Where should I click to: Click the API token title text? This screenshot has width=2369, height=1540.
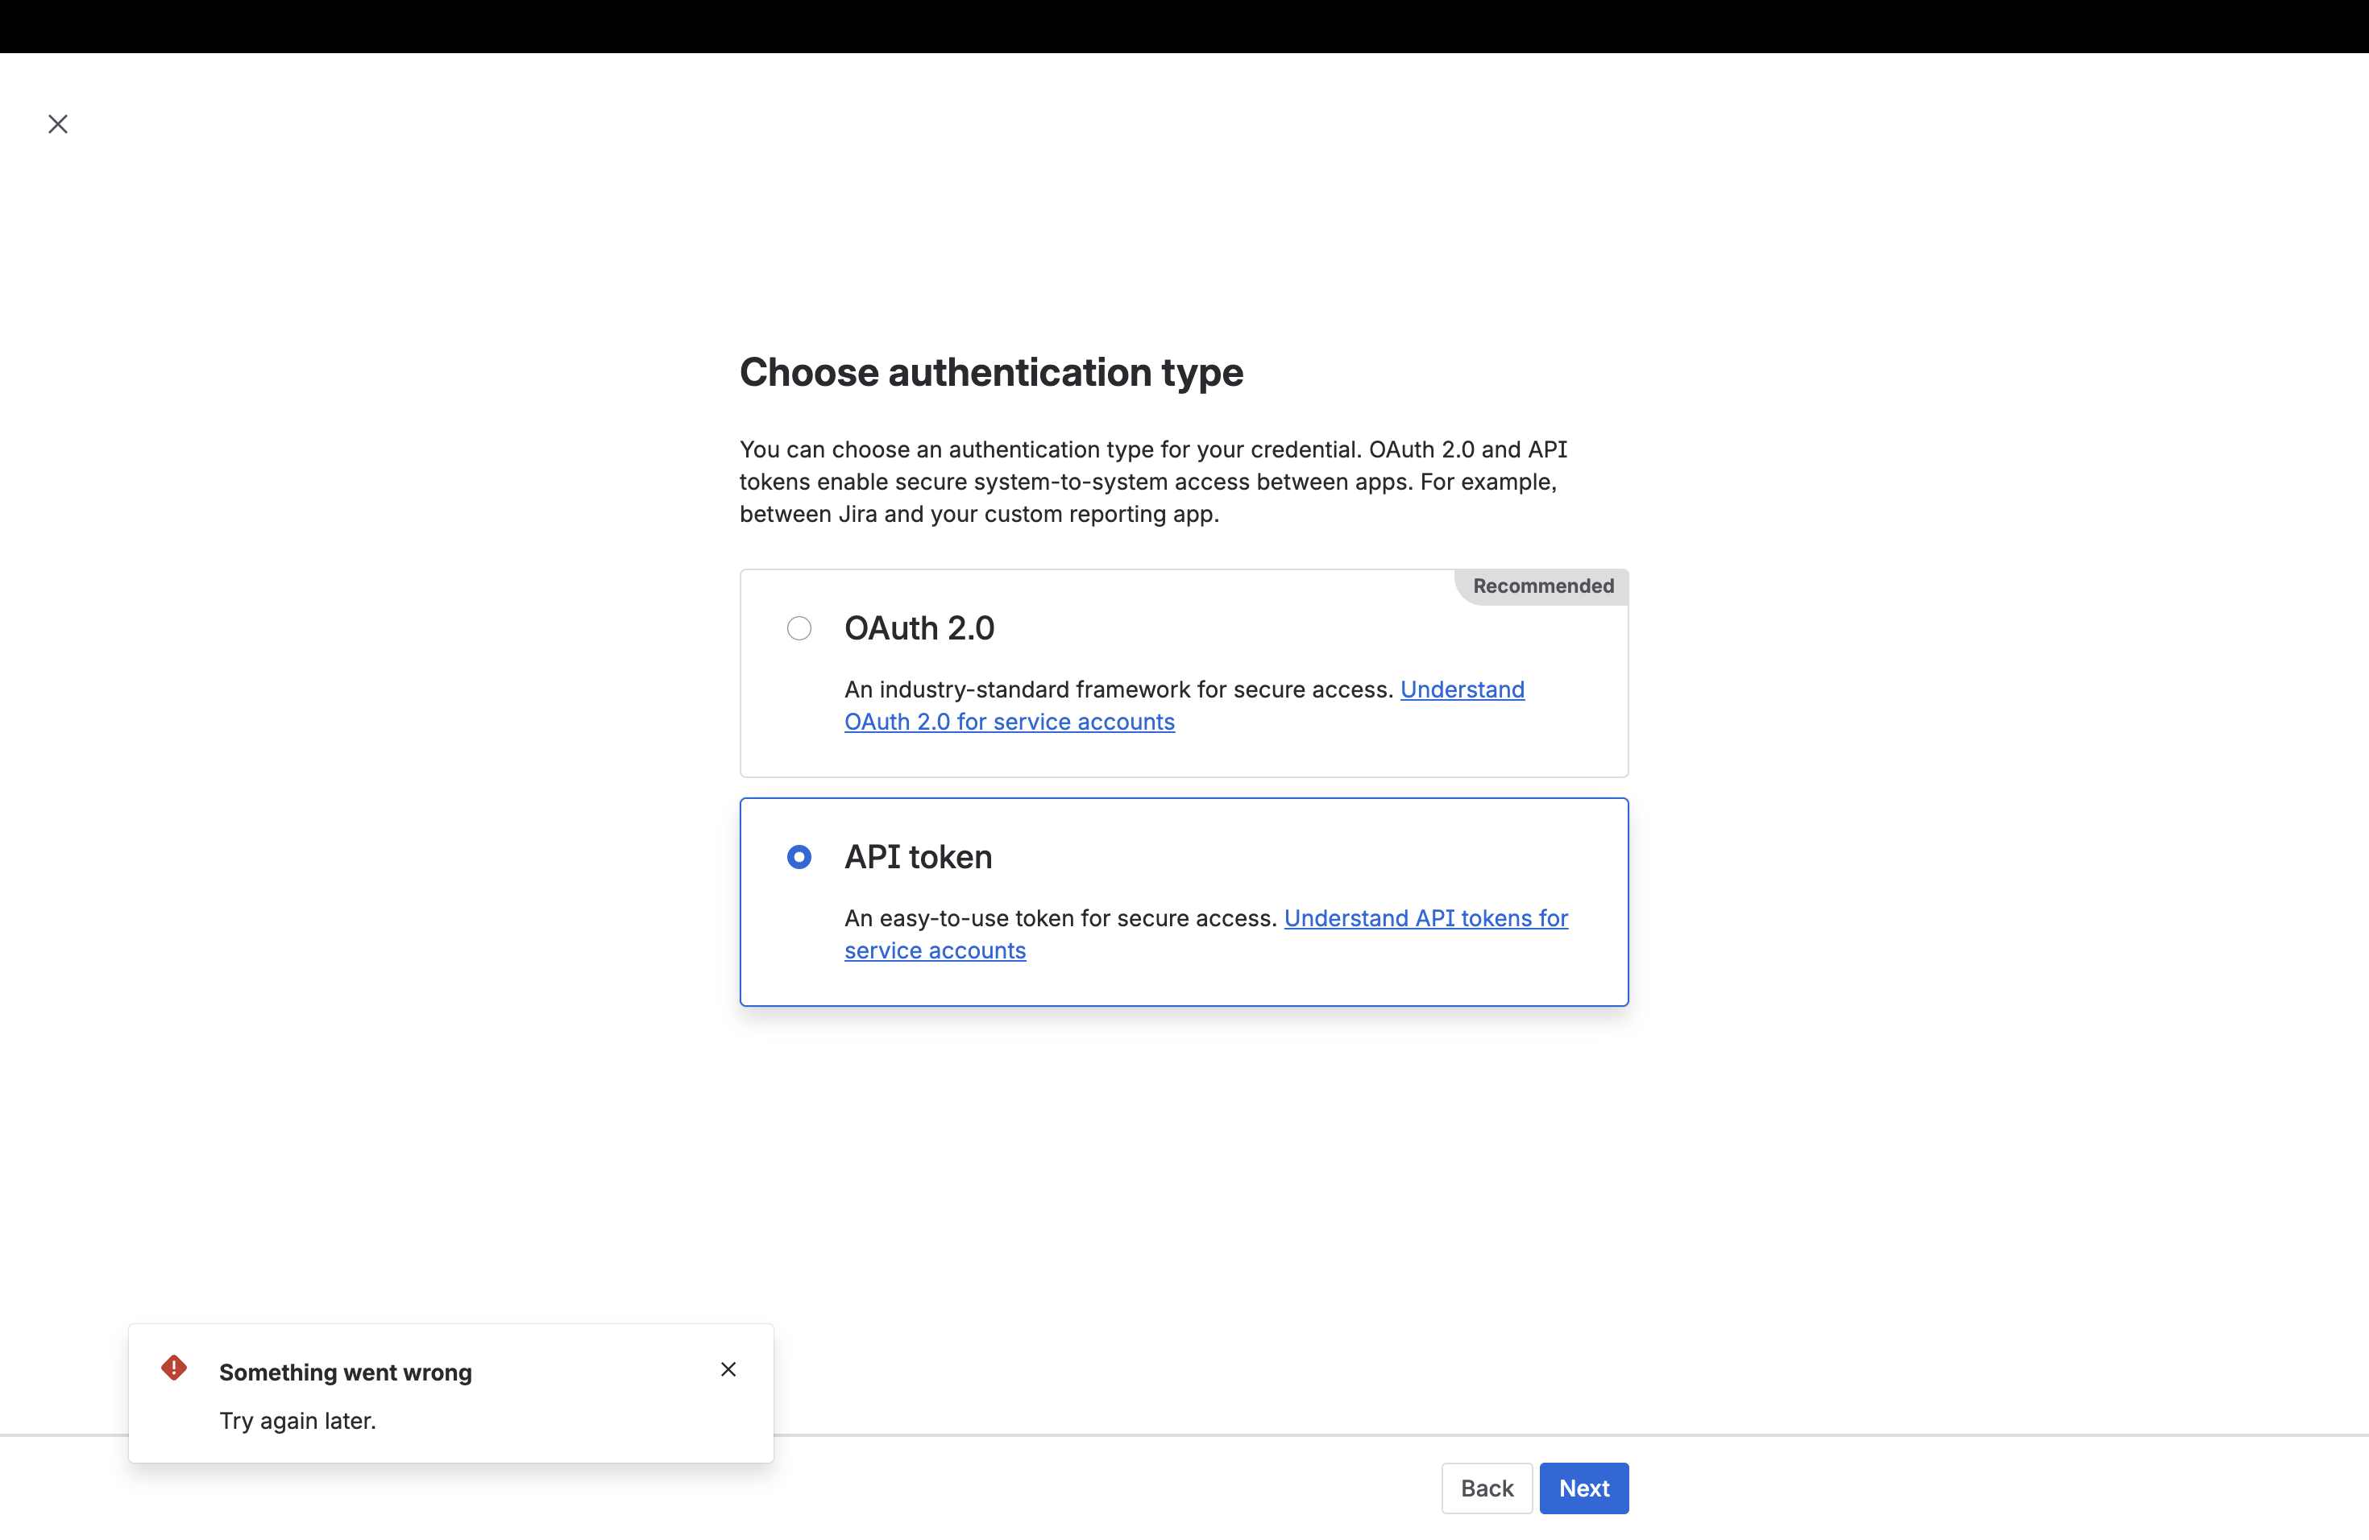[917, 855]
